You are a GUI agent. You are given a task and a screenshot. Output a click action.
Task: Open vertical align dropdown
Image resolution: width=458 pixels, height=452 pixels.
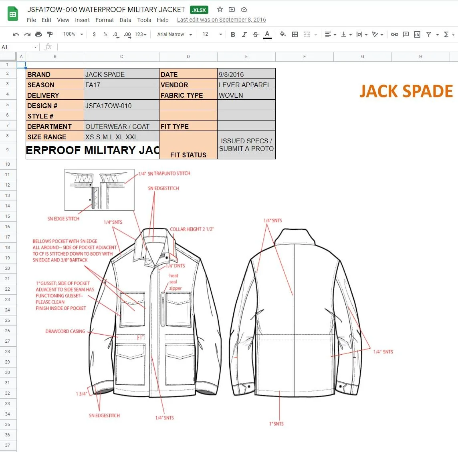pos(347,34)
